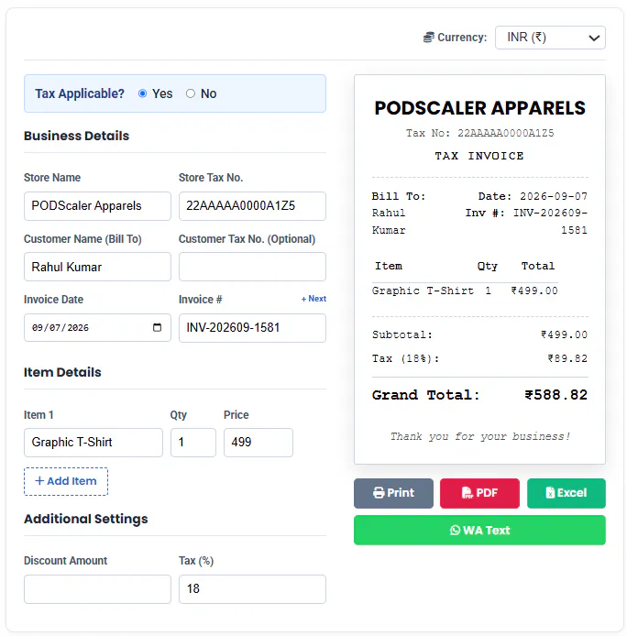
Task: Click the Discount Amount field
Action: coord(97,589)
